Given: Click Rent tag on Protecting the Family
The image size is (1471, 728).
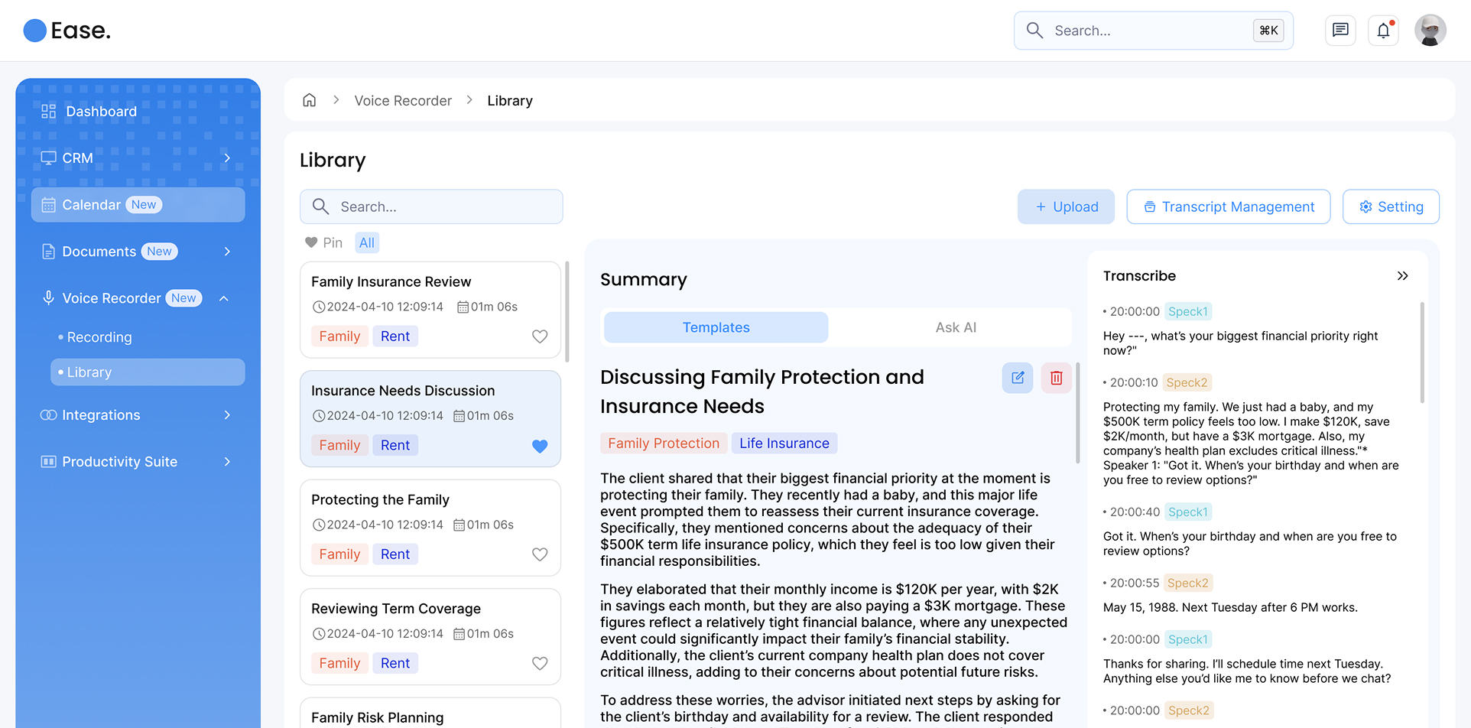Looking at the screenshot, I should [x=395, y=554].
